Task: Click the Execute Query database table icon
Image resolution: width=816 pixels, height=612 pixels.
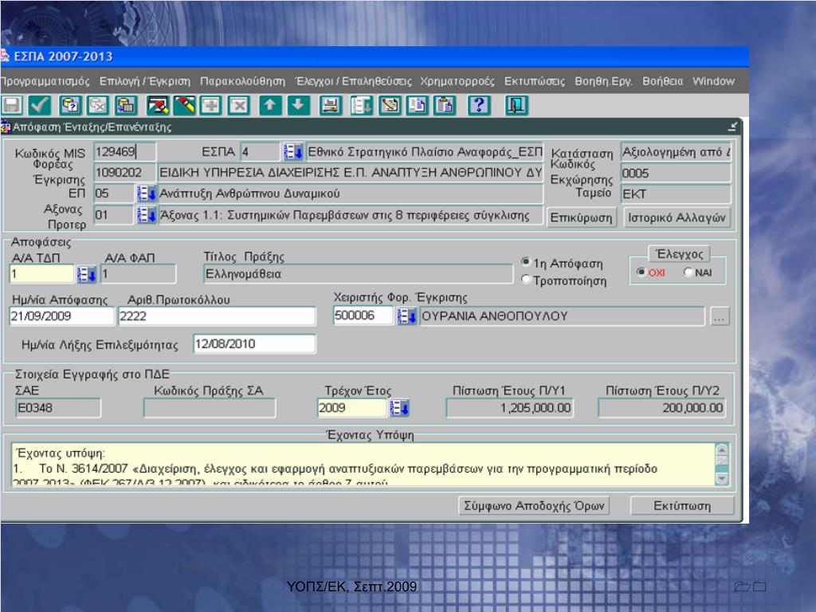Action: click(x=126, y=106)
